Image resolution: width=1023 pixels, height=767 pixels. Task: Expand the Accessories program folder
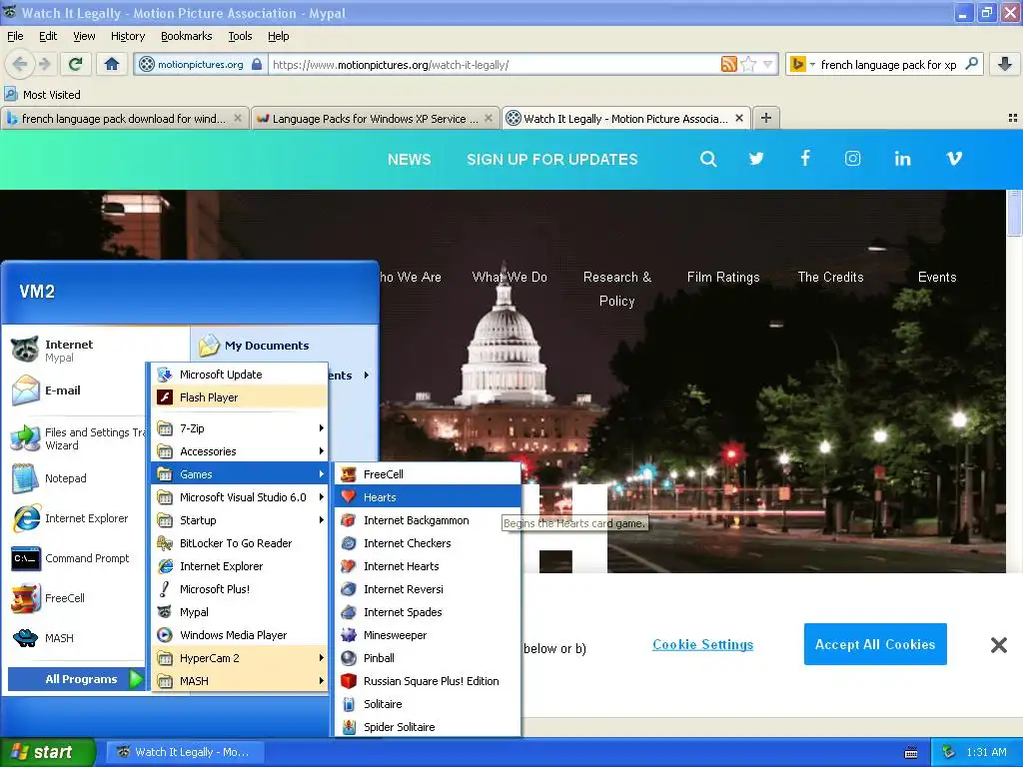[x=240, y=451]
